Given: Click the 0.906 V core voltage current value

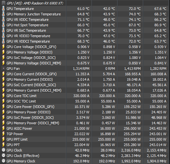Looking at the screenshot, I should click(83, 47).
